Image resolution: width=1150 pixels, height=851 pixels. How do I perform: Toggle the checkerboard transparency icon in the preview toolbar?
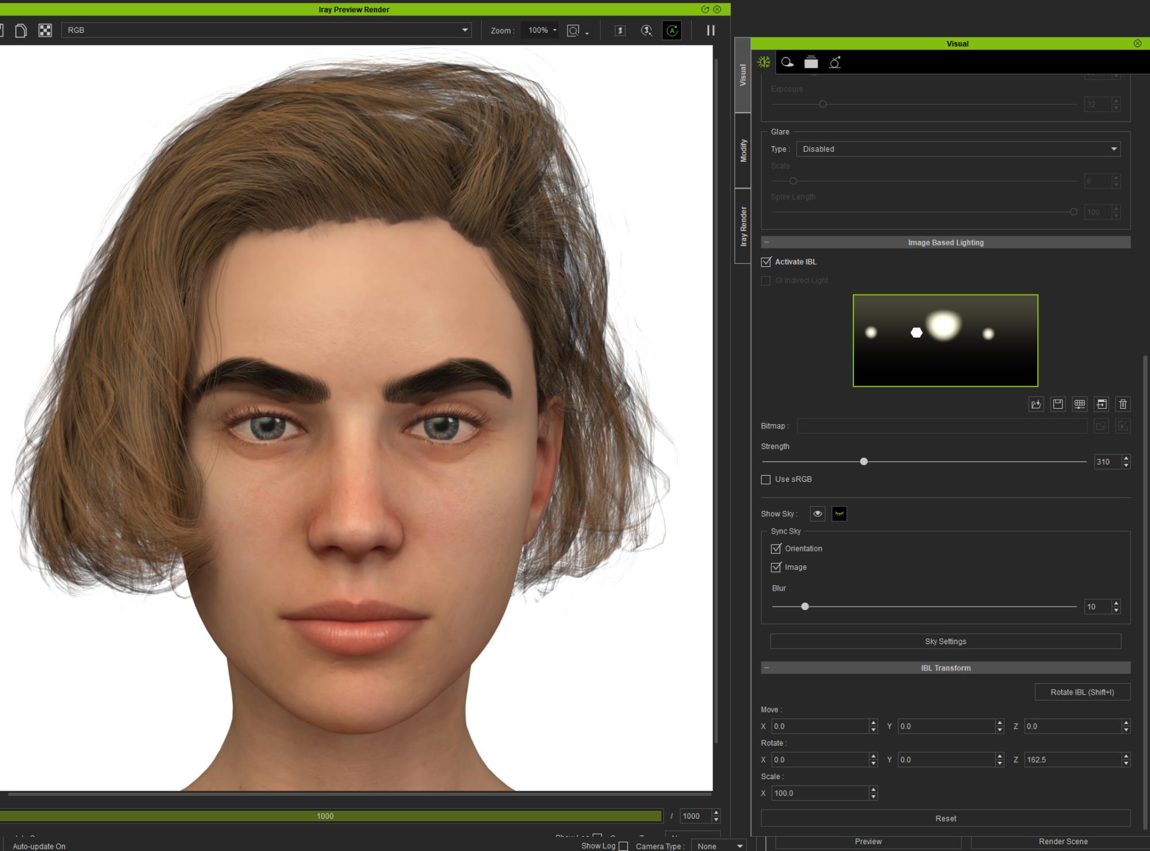tap(45, 30)
